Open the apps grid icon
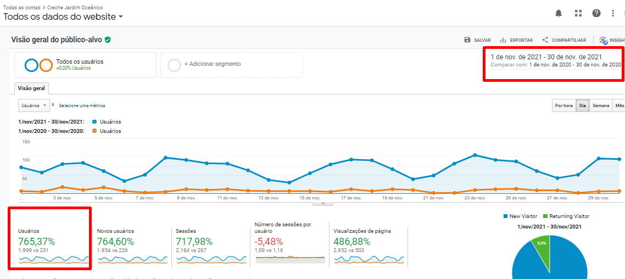This screenshot has height=279, width=625. [x=578, y=13]
